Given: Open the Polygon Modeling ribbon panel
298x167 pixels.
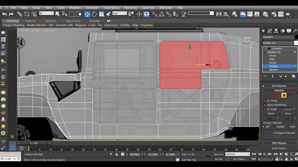Looking at the screenshot, I should click(x=14, y=25).
